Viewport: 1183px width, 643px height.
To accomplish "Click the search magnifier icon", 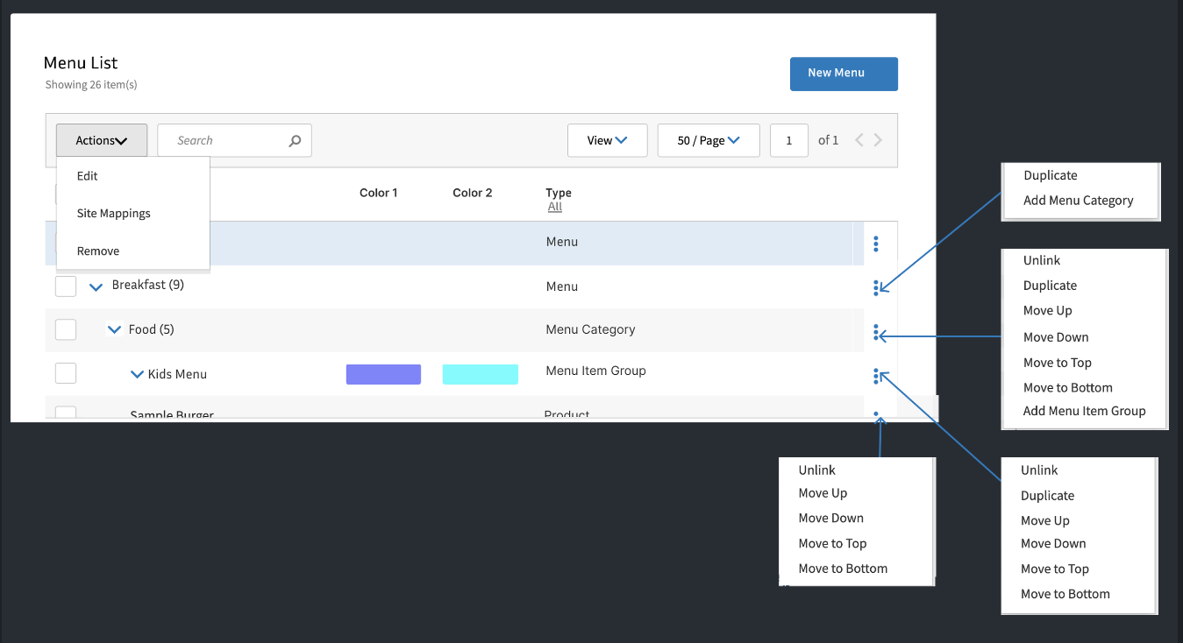I will 294,140.
